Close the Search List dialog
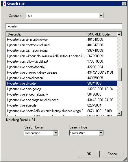128x162 pixels. tap(124, 4)
